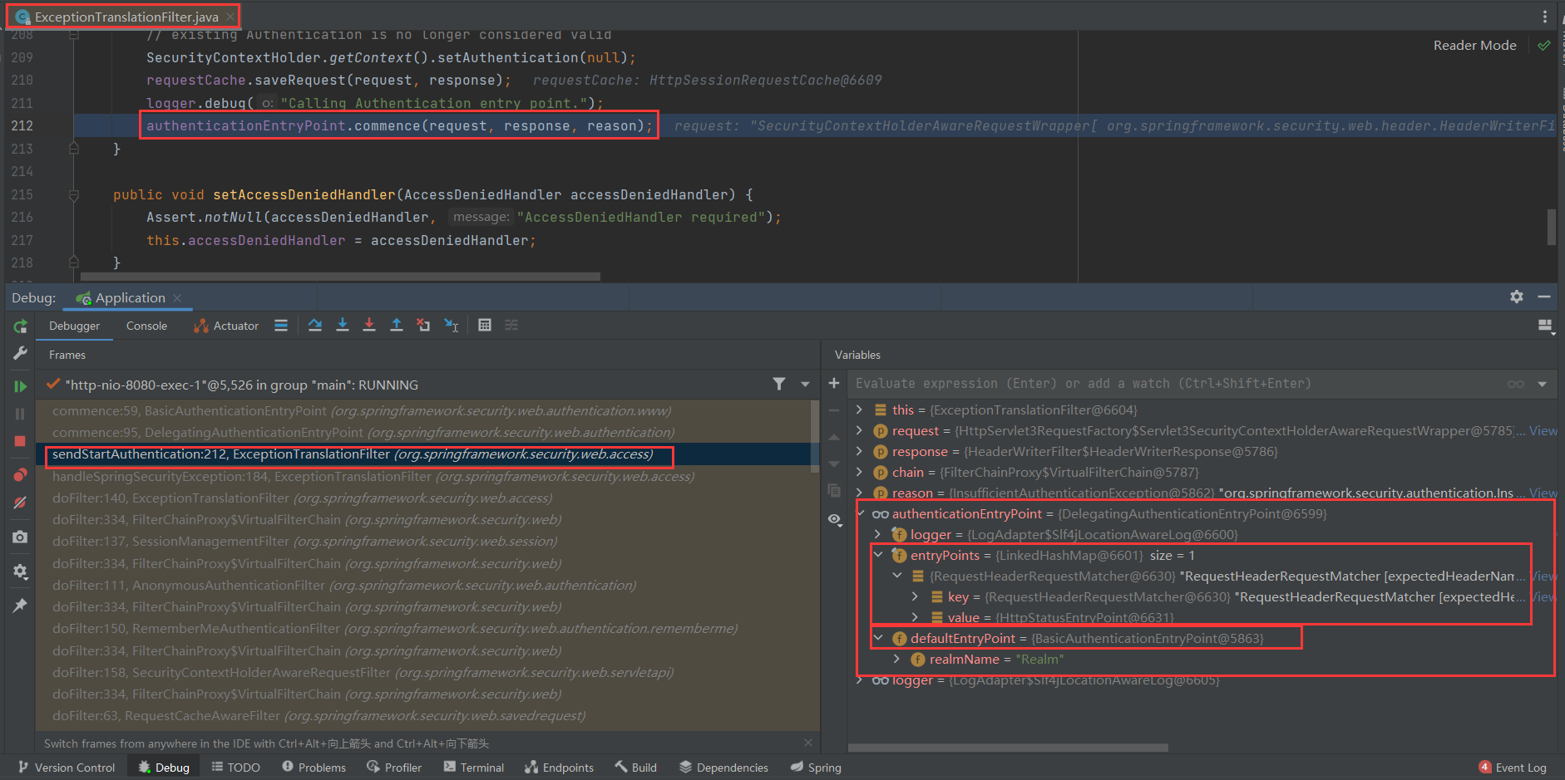Click the Reader Mode label
This screenshot has height=780, width=1565.
click(1474, 46)
